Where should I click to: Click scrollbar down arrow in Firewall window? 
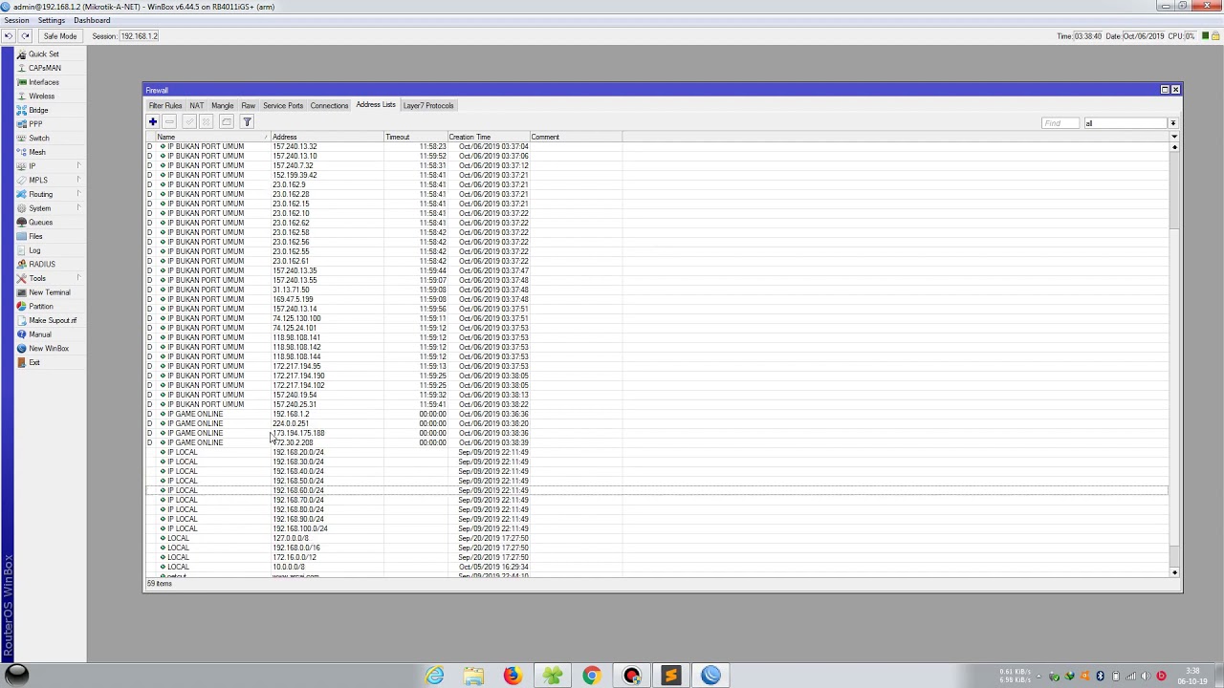pos(1174,572)
